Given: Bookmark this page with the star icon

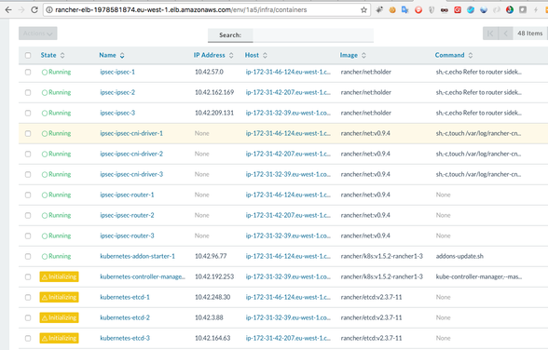Looking at the screenshot, I should point(363,10).
